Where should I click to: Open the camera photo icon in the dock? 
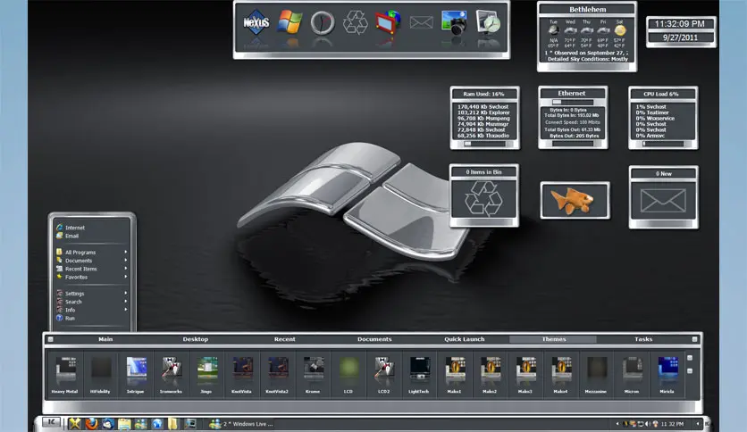point(454,22)
